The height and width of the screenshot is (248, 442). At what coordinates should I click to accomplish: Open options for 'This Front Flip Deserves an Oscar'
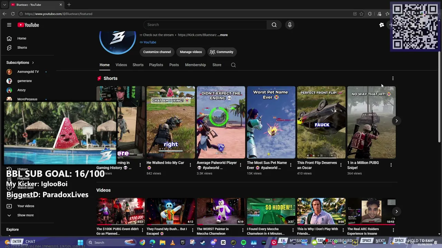click(x=341, y=165)
